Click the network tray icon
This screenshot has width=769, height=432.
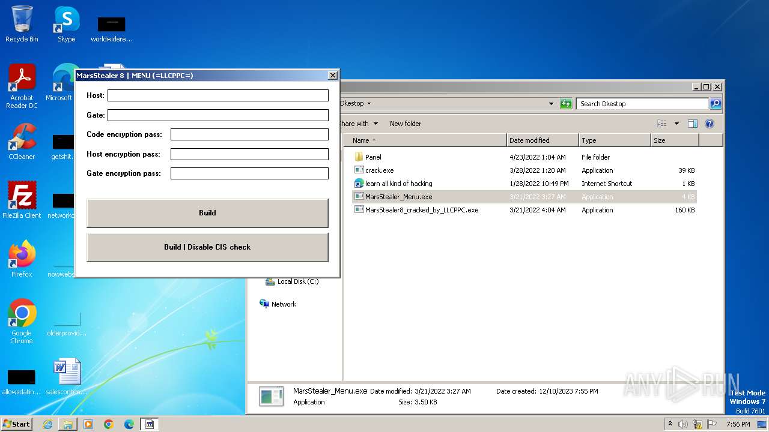pos(698,424)
